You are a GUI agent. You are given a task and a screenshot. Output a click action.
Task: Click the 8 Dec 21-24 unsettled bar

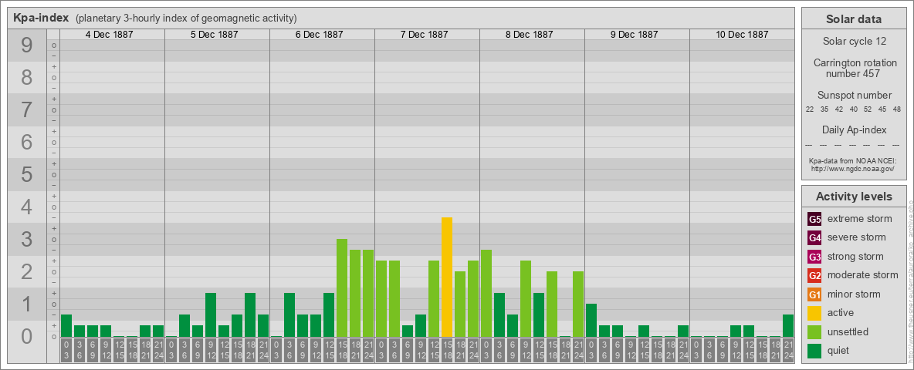[578, 304]
